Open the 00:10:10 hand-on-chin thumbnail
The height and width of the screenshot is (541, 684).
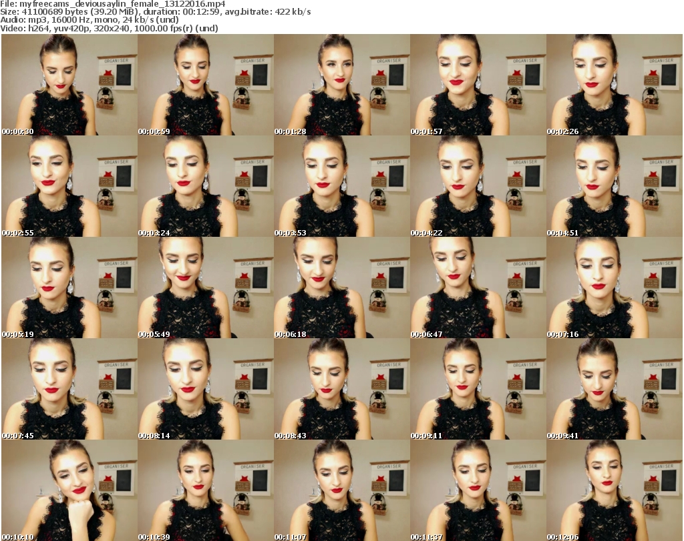(x=69, y=490)
